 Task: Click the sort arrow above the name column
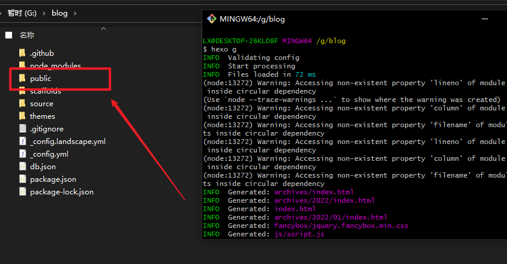click(103, 28)
